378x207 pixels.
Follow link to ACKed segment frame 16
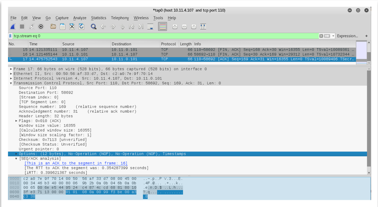(x=76, y=163)
